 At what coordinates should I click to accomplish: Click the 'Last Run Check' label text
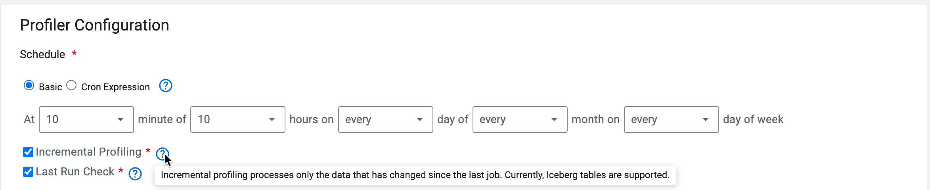(75, 172)
